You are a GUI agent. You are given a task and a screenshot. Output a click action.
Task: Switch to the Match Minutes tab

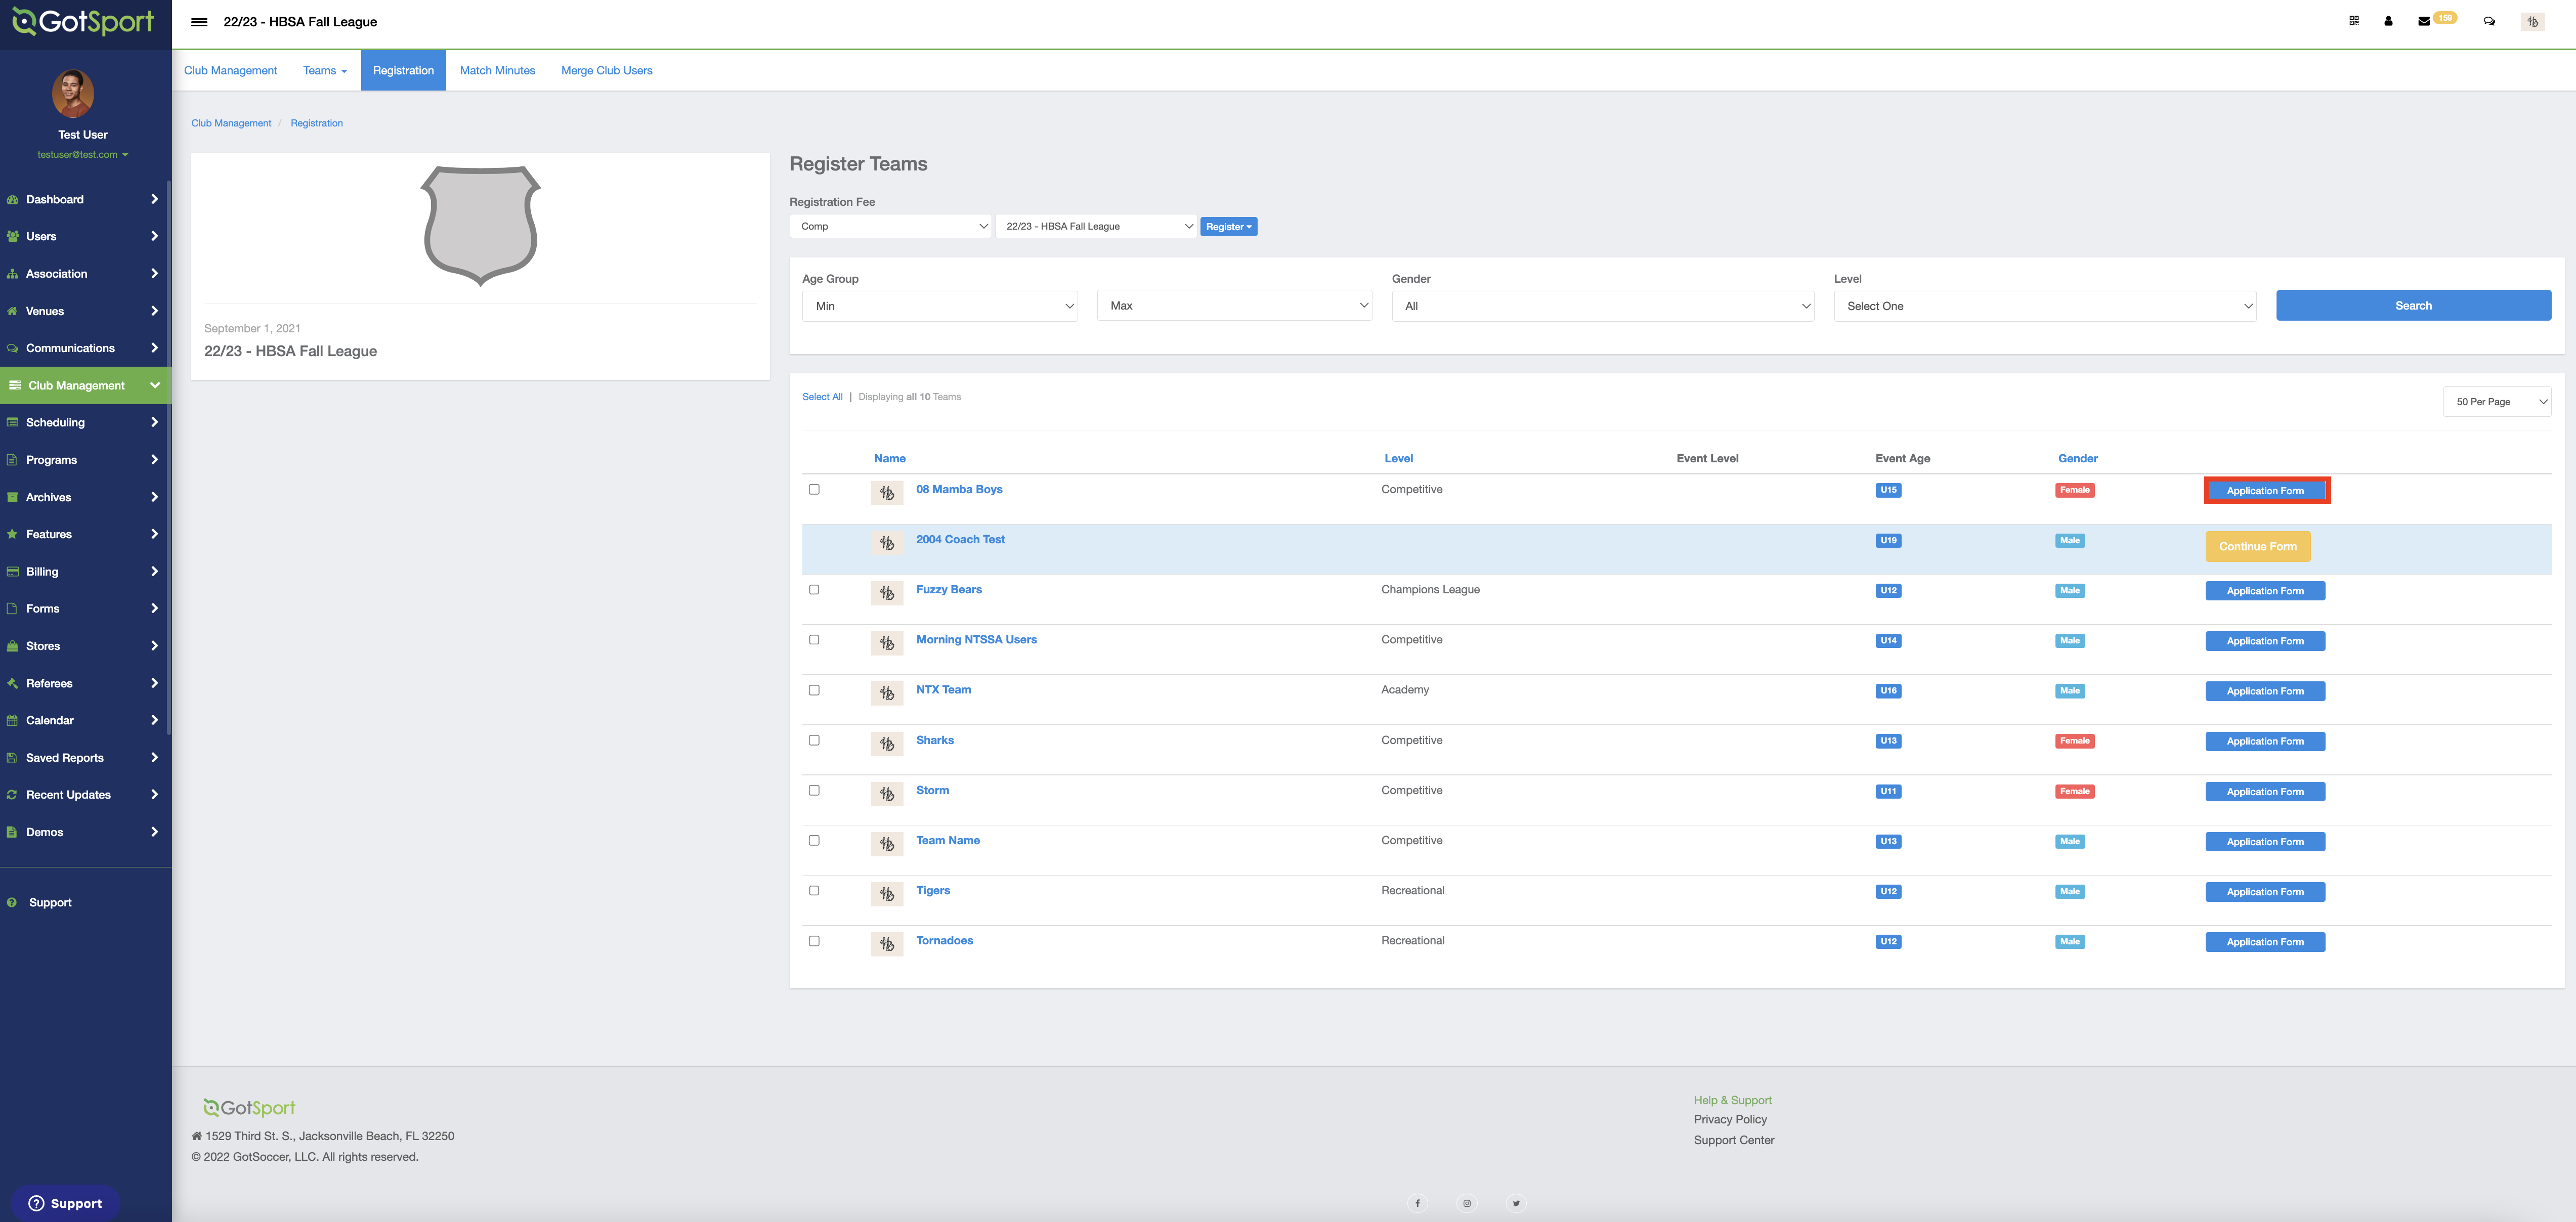pyautogui.click(x=497, y=71)
